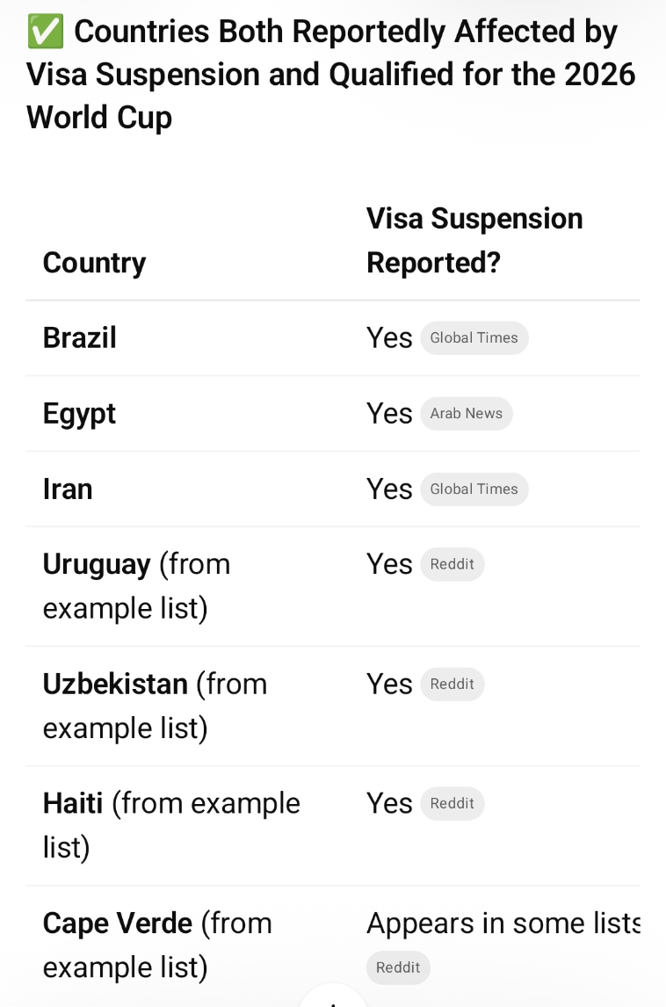Select the Egypt country cell
The image size is (666, 1007).
(x=79, y=414)
